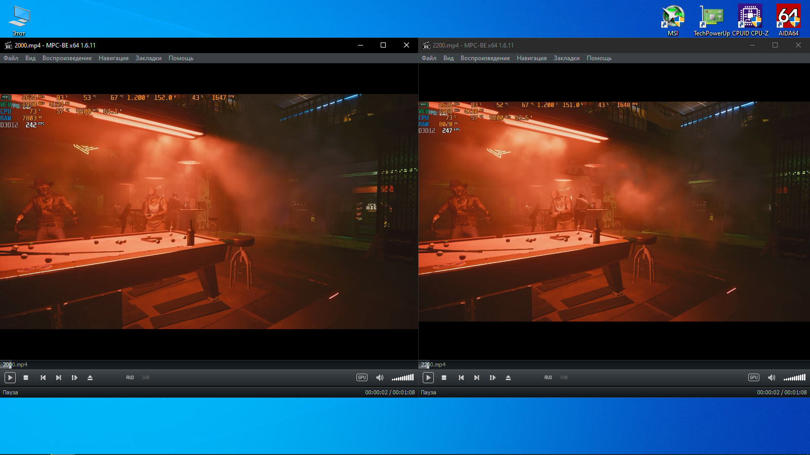Open the Вид menu in 2000.mp4 window

(x=30, y=58)
